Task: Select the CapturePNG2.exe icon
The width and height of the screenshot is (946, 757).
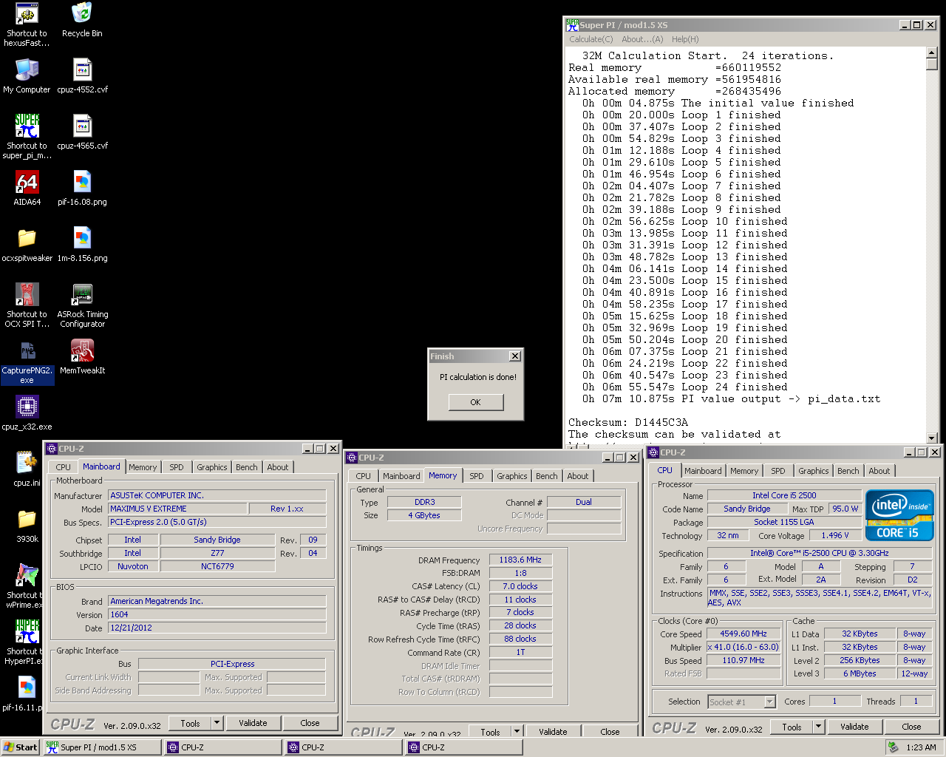Action: (27, 350)
